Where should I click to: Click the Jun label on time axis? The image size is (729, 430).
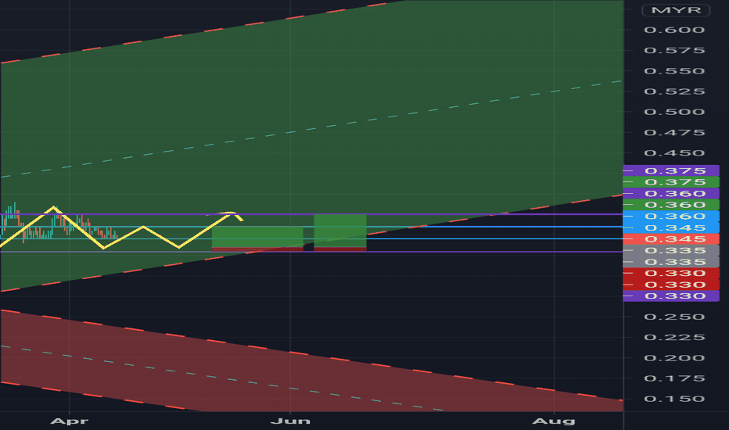tap(290, 421)
